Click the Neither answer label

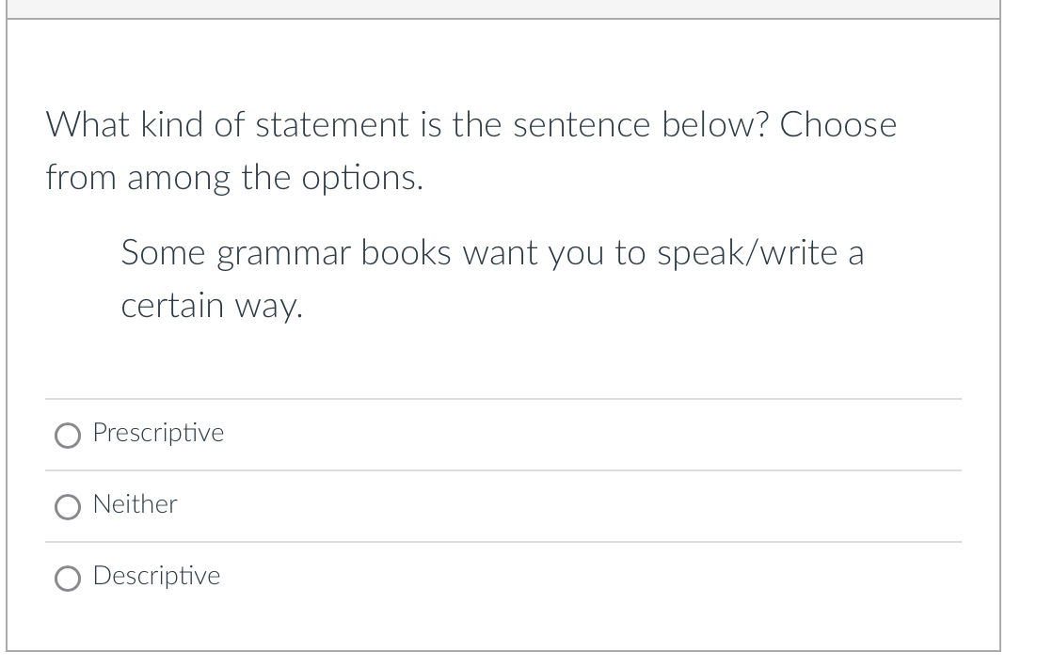pyautogui.click(x=134, y=504)
